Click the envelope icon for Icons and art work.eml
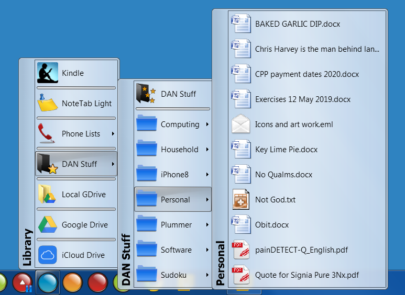 click(242, 124)
